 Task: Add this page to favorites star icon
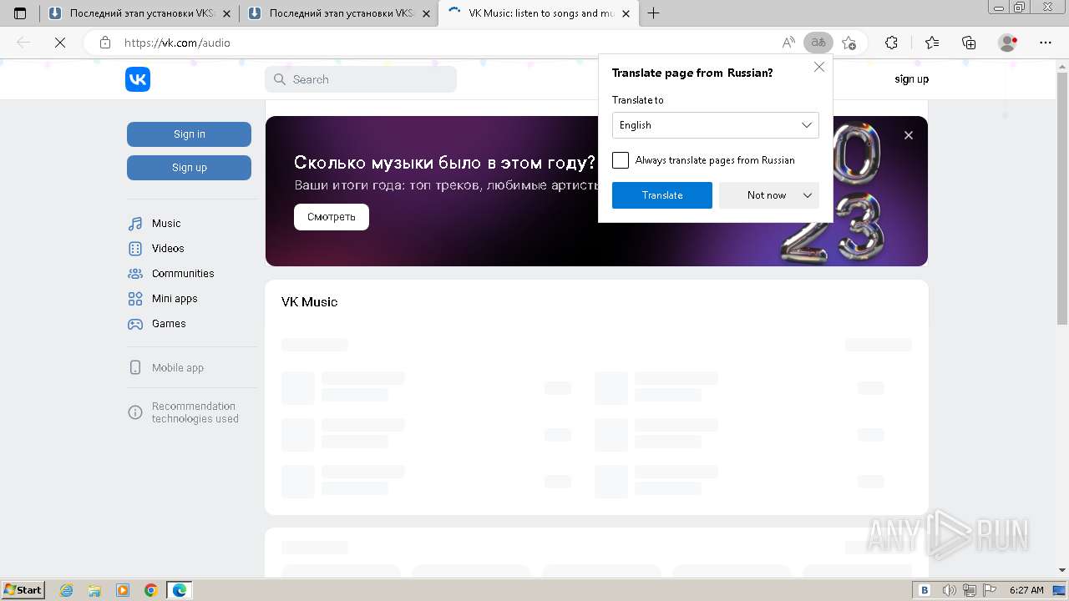pyautogui.click(x=849, y=43)
